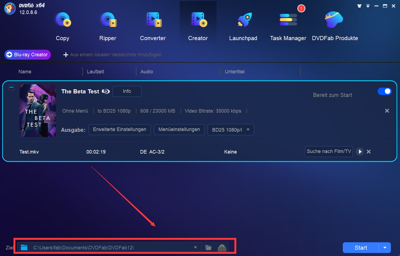Open the Info button

127,91
